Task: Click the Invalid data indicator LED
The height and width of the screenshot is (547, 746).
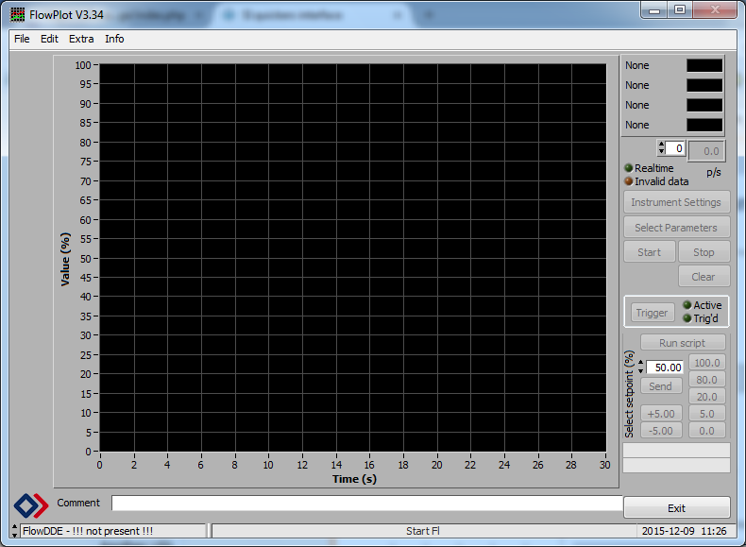Action: (x=629, y=181)
